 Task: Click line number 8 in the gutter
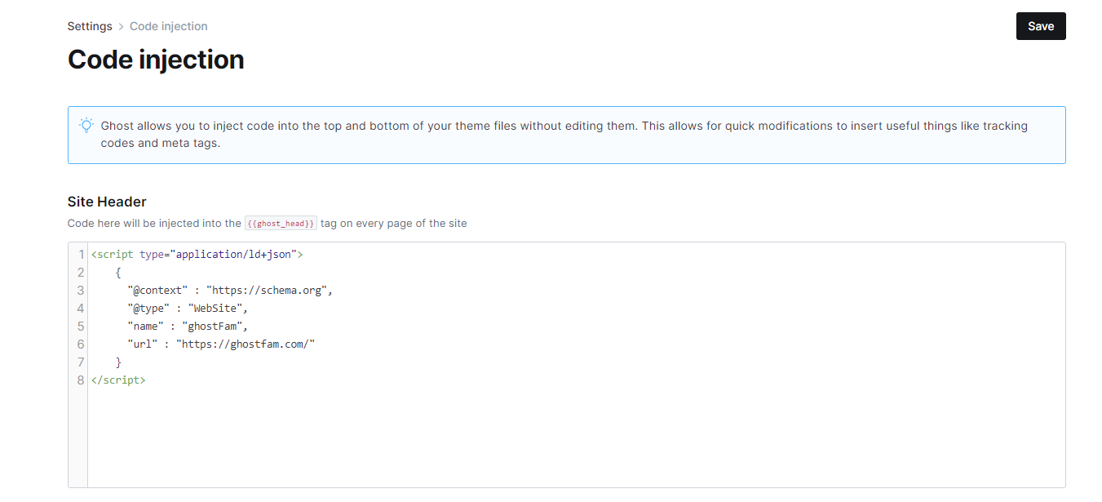pyautogui.click(x=81, y=380)
